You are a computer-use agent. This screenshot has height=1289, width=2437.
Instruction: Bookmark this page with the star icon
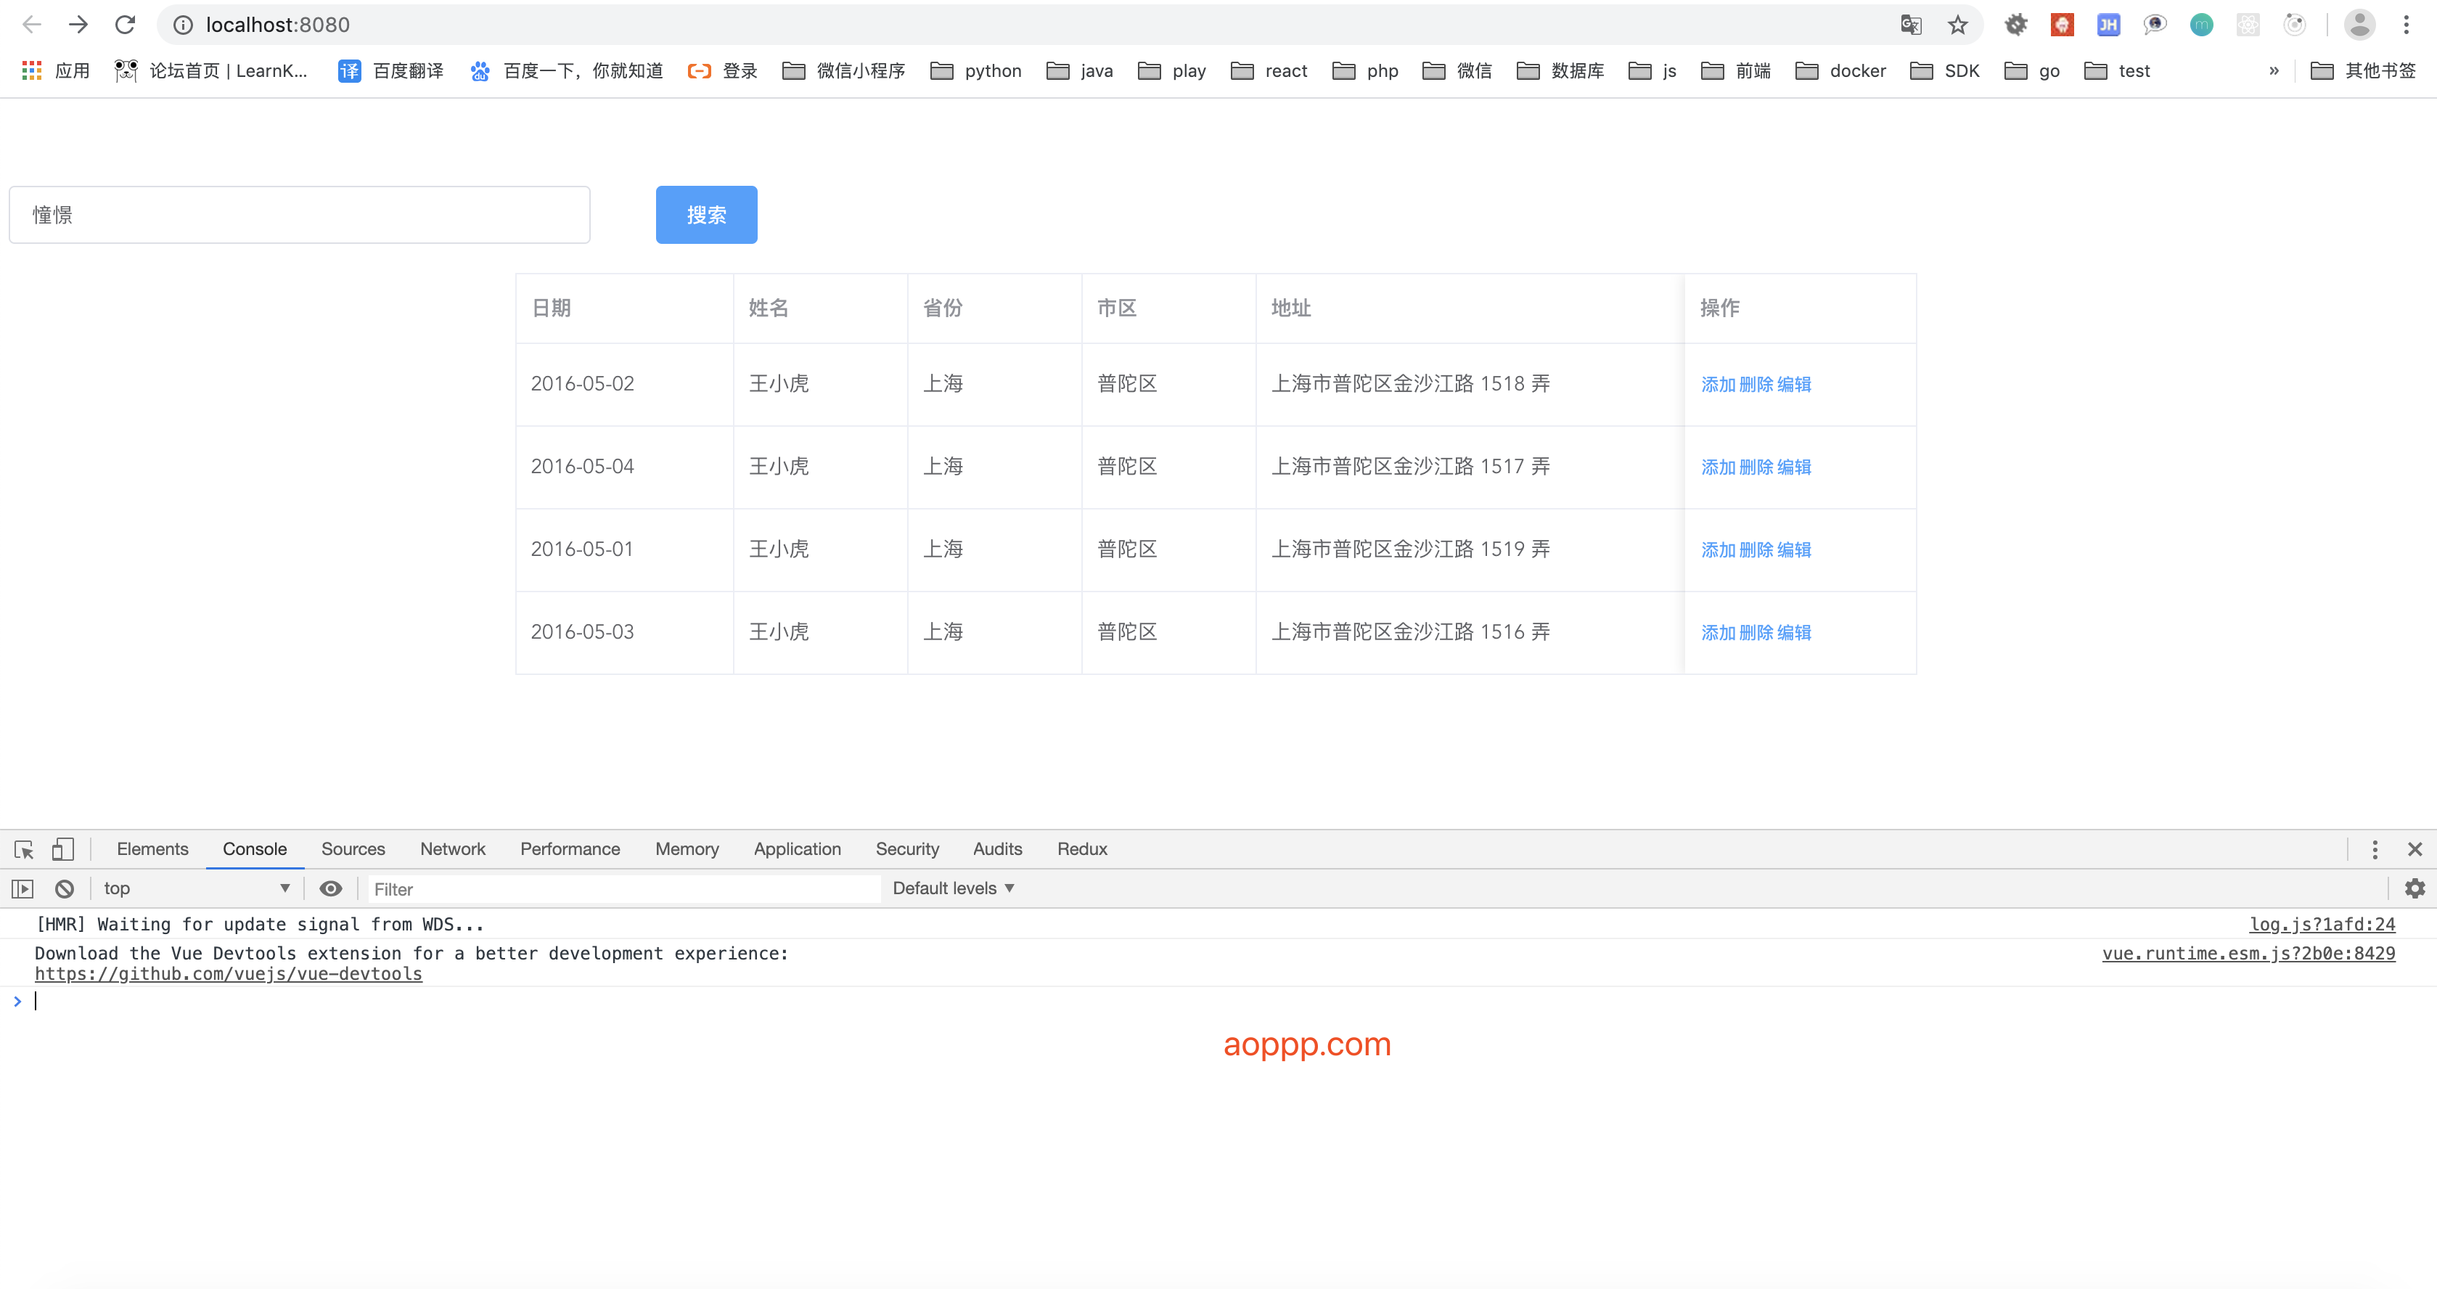[1957, 25]
